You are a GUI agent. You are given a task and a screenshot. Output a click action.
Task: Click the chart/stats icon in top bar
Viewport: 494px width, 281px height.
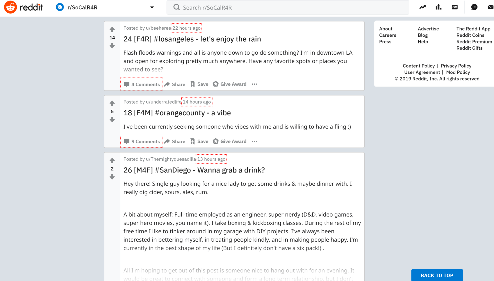point(439,7)
